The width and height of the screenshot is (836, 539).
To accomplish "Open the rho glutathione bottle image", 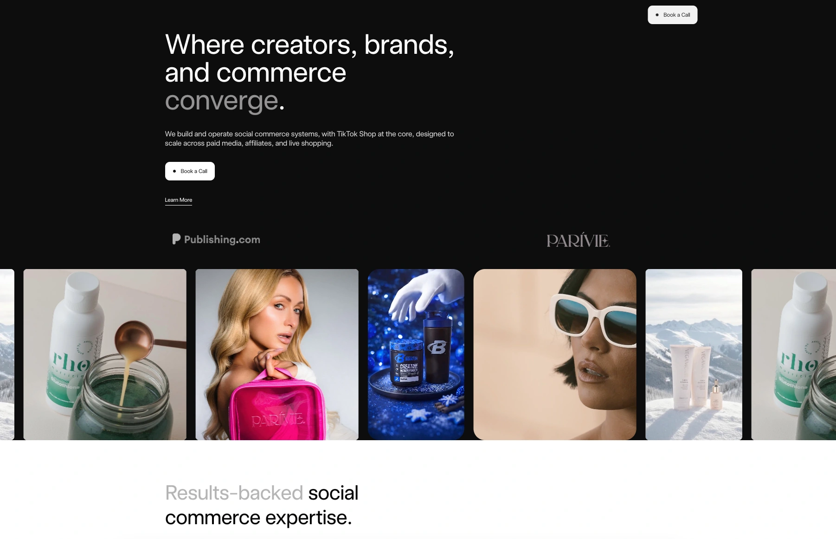I will click(x=105, y=354).
